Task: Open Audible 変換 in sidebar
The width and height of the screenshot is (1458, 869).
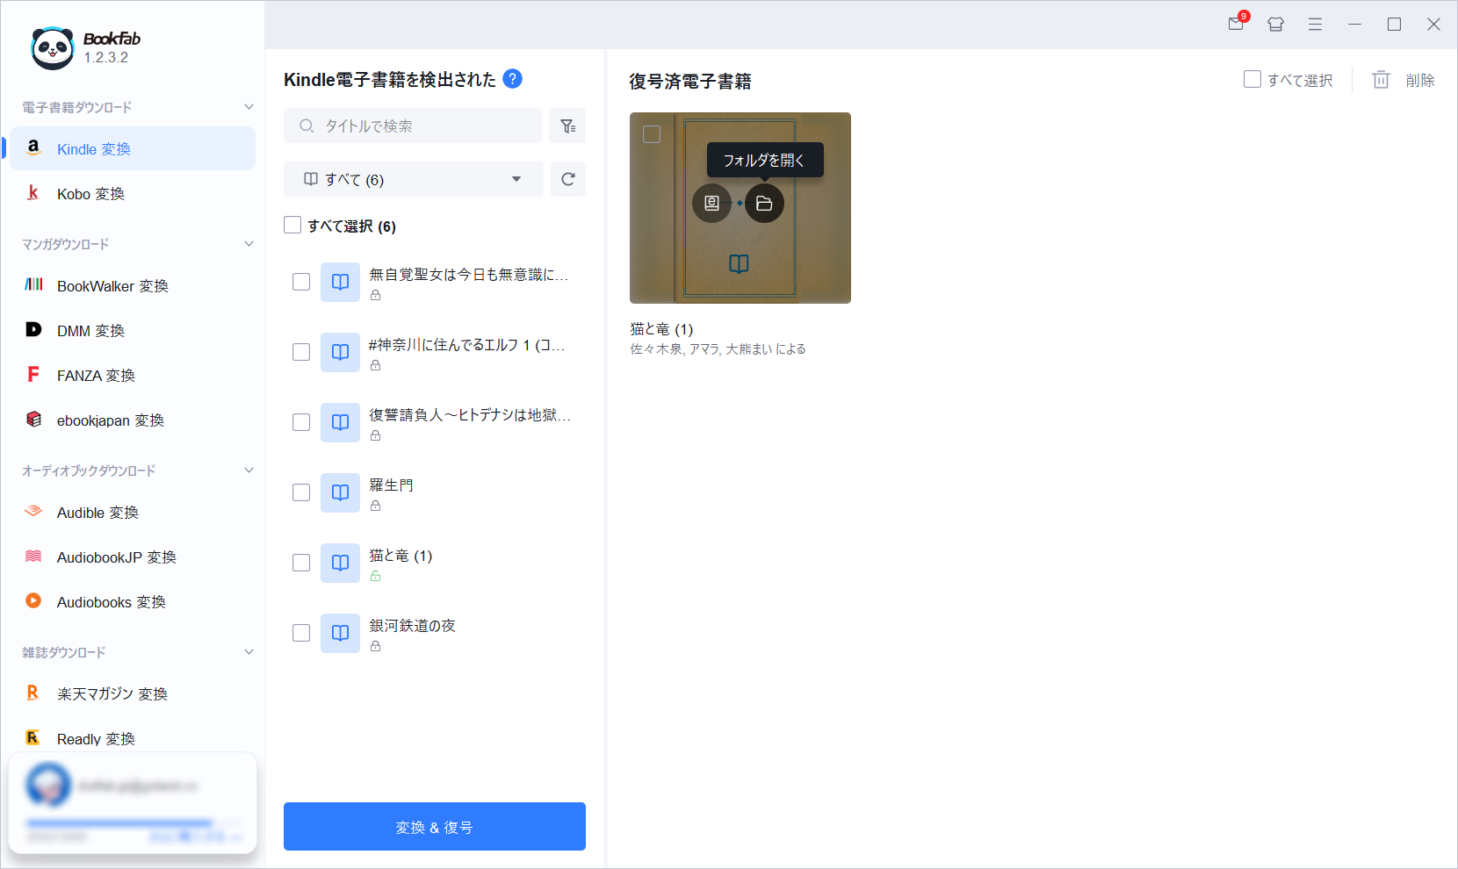Action: click(x=132, y=512)
